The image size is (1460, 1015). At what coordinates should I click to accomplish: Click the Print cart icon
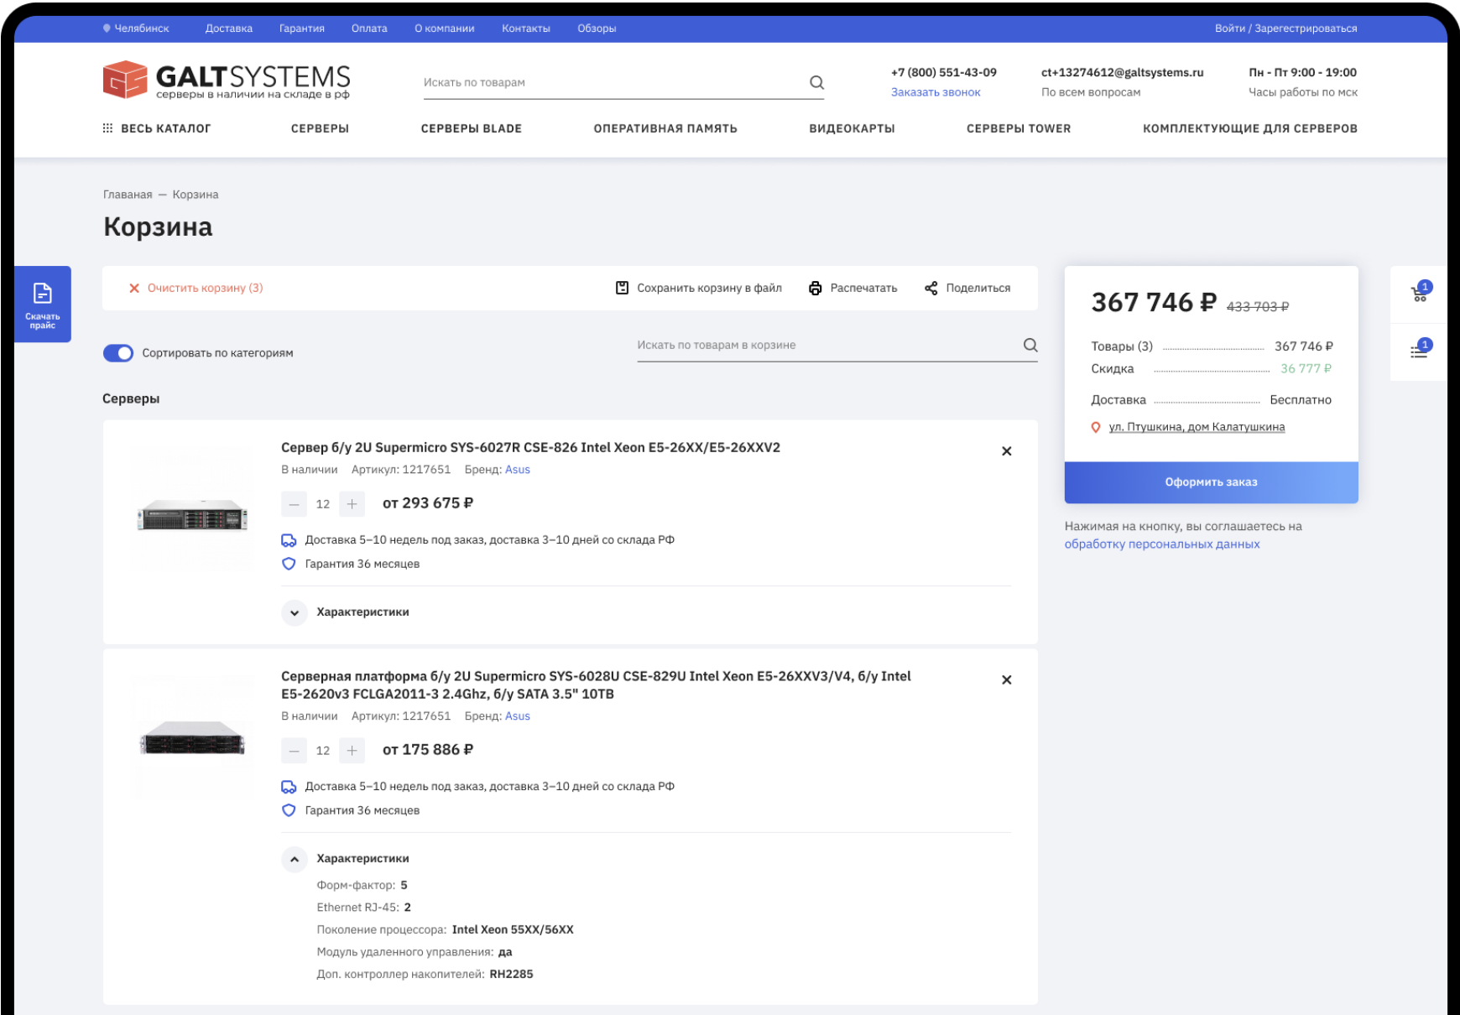click(815, 289)
